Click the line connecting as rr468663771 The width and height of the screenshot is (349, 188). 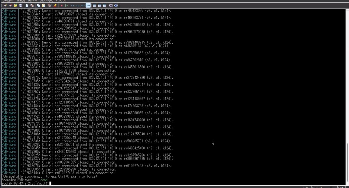[x=87, y=17]
